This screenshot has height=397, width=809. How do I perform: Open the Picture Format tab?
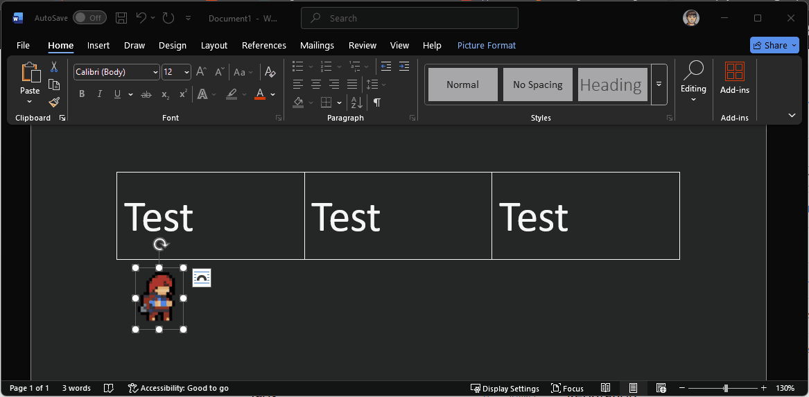tap(486, 46)
